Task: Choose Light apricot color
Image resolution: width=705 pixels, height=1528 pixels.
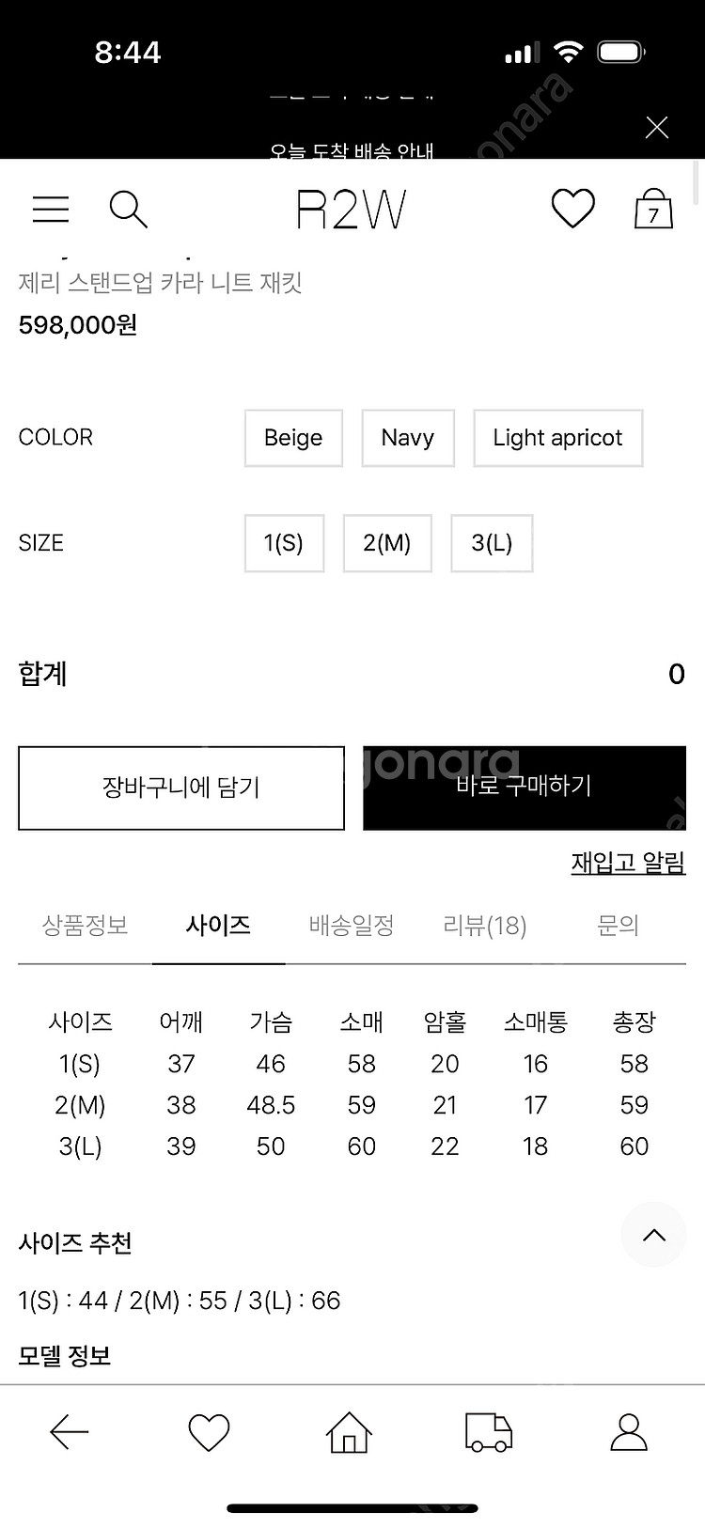Action: [x=558, y=438]
